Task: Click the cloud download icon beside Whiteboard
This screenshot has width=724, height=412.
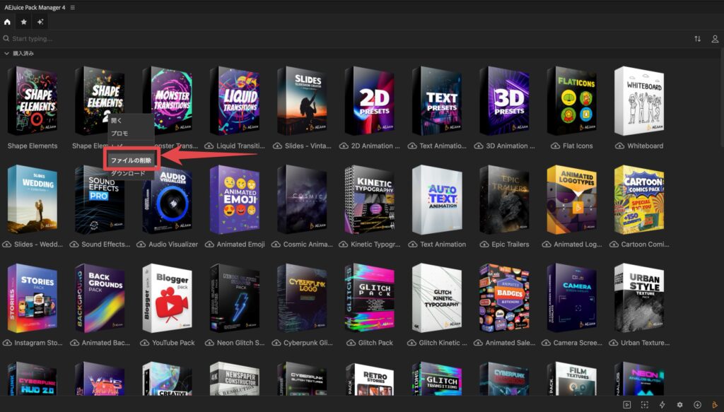Action: click(x=619, y=146)
